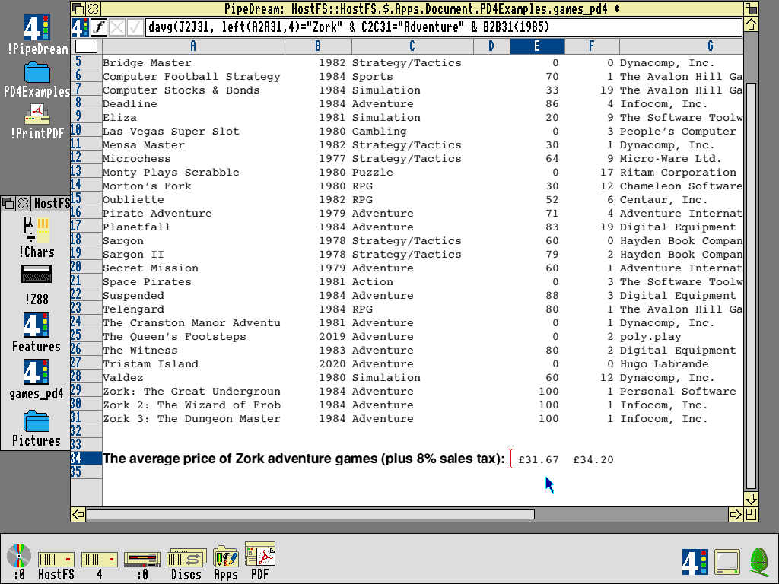Click value 88 in Suspended row
779x584 pixels.
(552, 296)
